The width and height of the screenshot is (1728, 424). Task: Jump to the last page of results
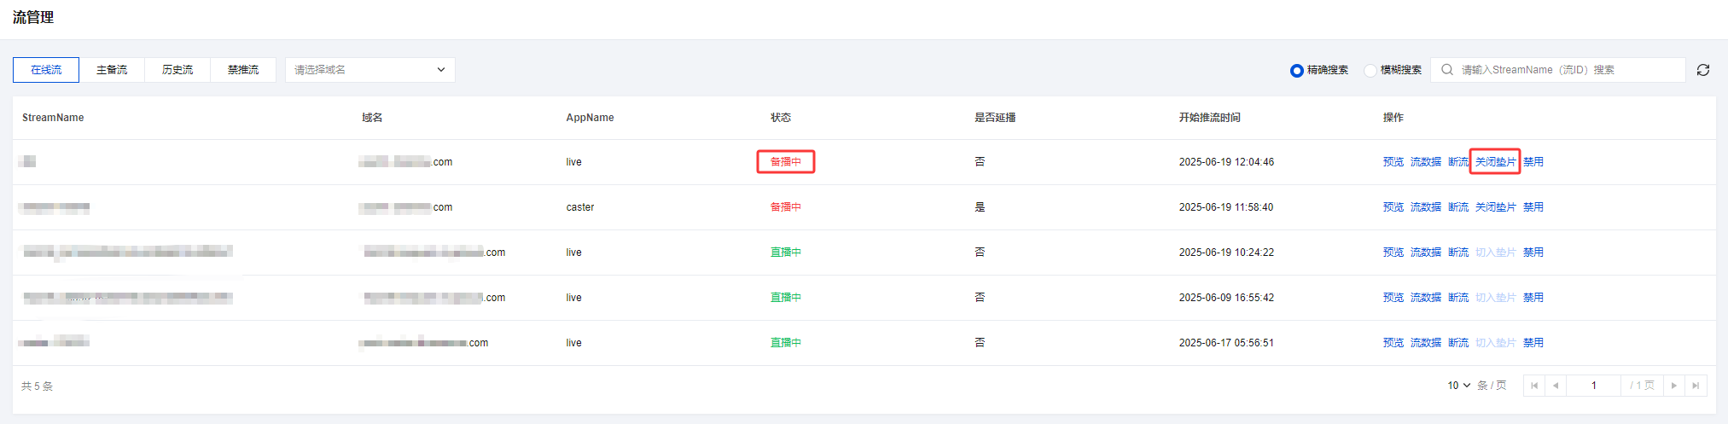click(x=1696, y=386)
